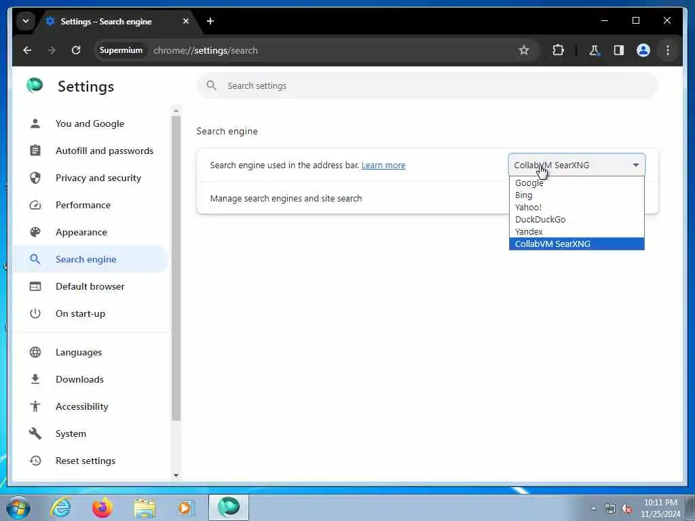Image resolution: width=695 pixels, height=521 pixels.
Task: Click the sidebar scrollbar thumb
Action: click(x=176, y=268)
